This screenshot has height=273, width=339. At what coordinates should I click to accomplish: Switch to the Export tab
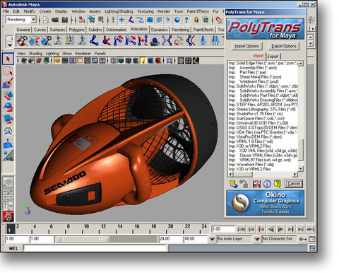[273, 57]
